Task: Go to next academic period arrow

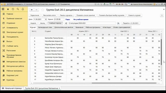Action: 119,23
